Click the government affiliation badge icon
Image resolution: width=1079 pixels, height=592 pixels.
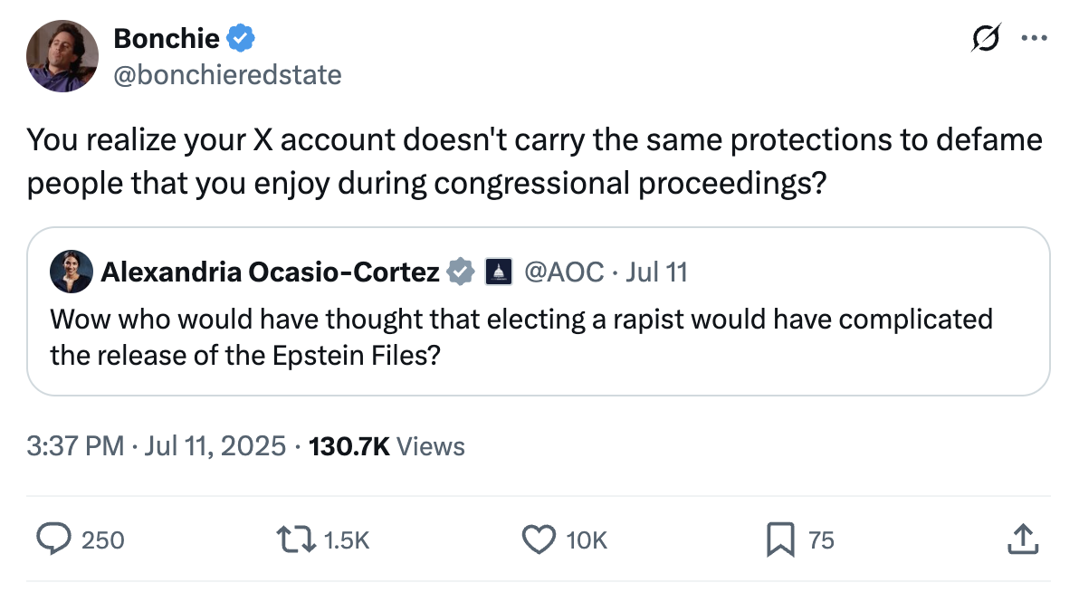point(498,271)
